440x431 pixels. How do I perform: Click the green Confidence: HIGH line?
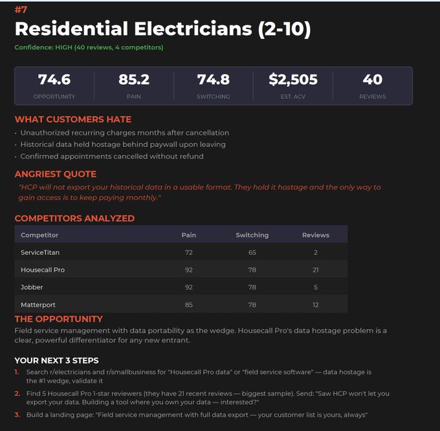coord(89,47)
